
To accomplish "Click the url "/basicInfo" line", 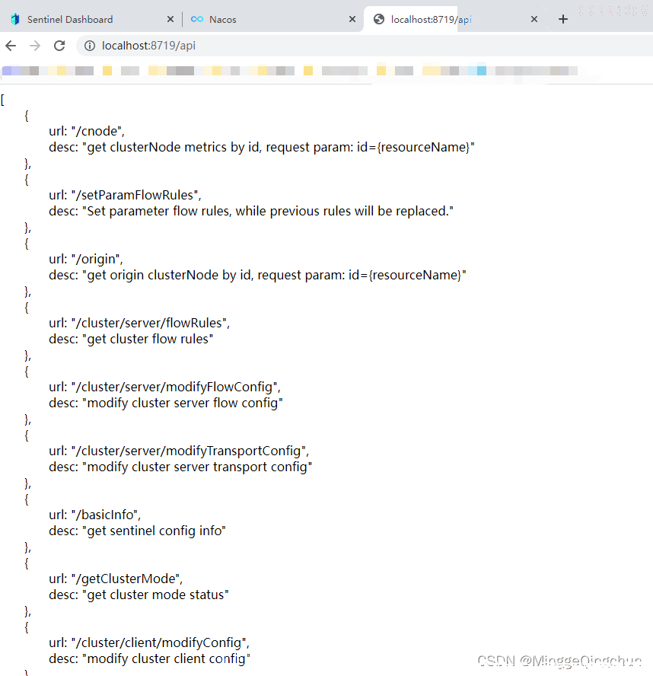I will (x=95, y=515).
